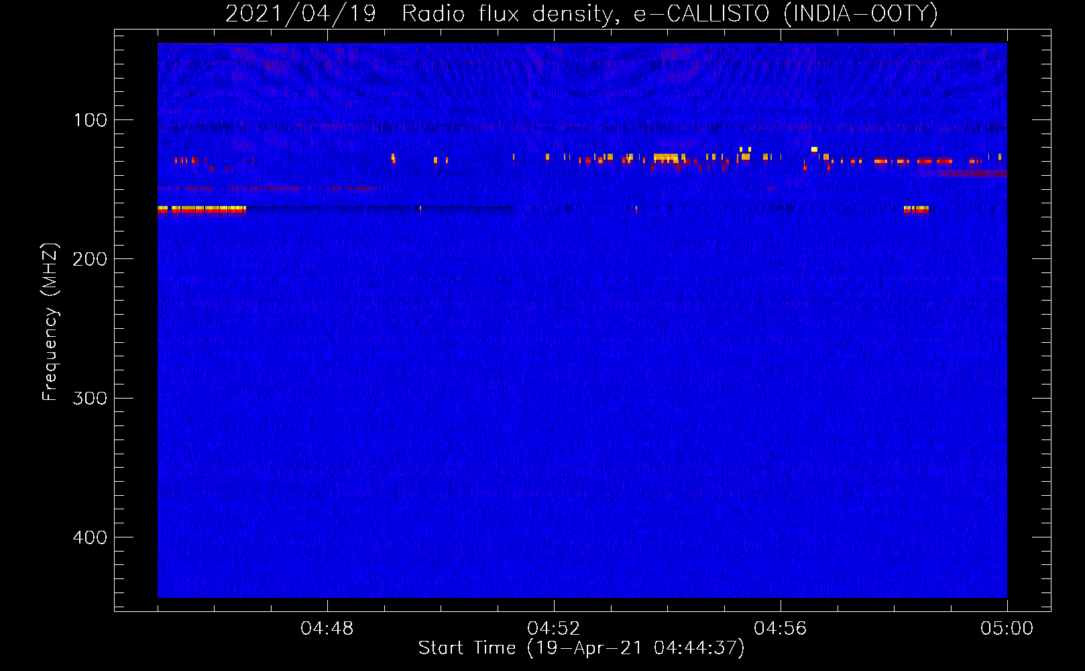Click the bright burst near 165 MHz at plot start
The height and width of the screenshot is (671, 1085).
[202, 210]
